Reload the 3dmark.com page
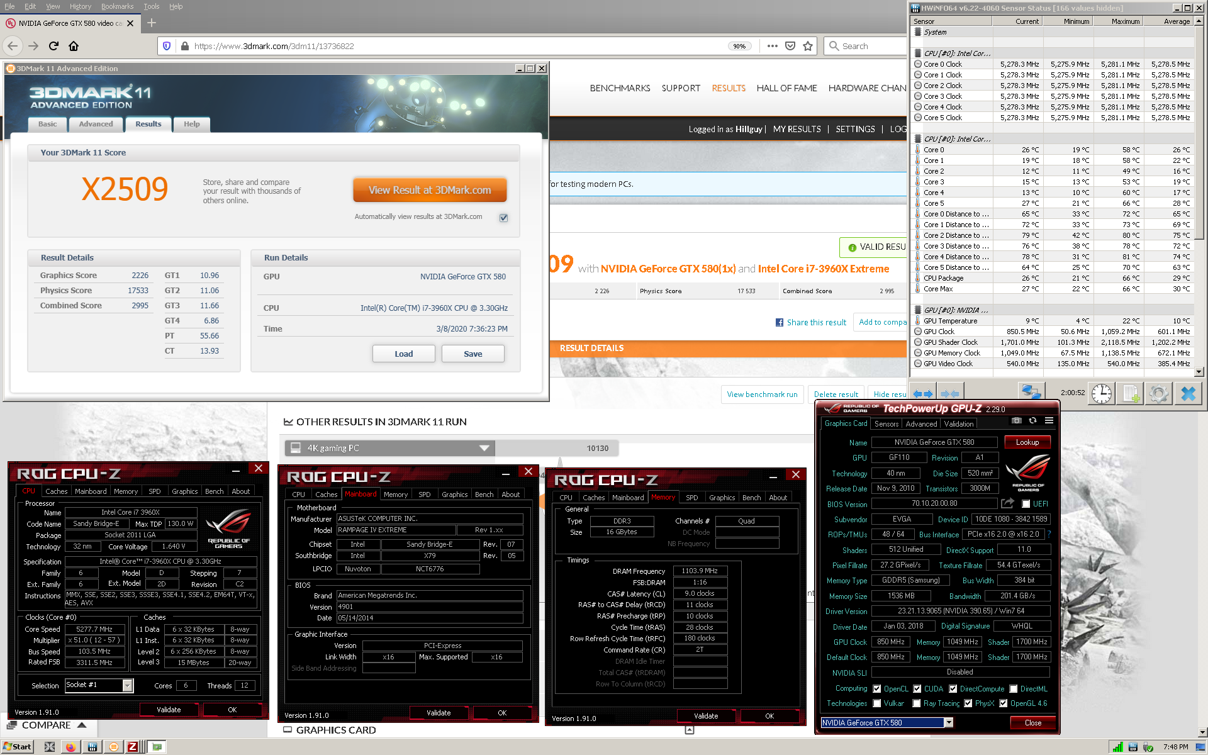The width and height of the screenshot is (1208, 755). 53,46
